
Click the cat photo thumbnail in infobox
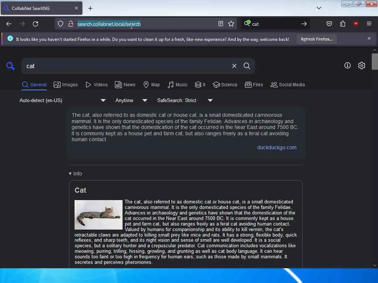98,215
